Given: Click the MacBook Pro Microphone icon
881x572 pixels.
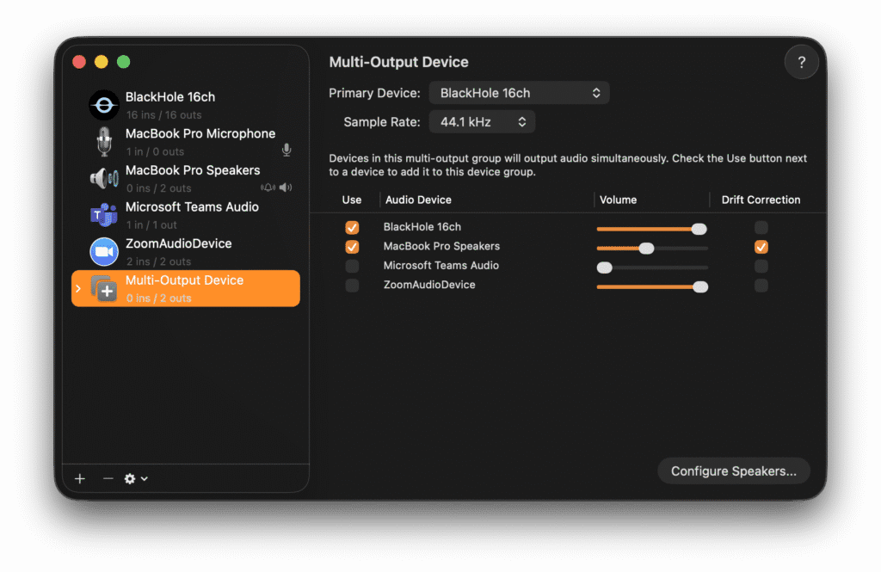Looking at the screenshot, I should click(x=104, y=142).
